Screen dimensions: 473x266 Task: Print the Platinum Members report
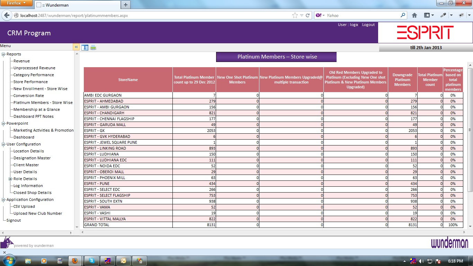93,47
